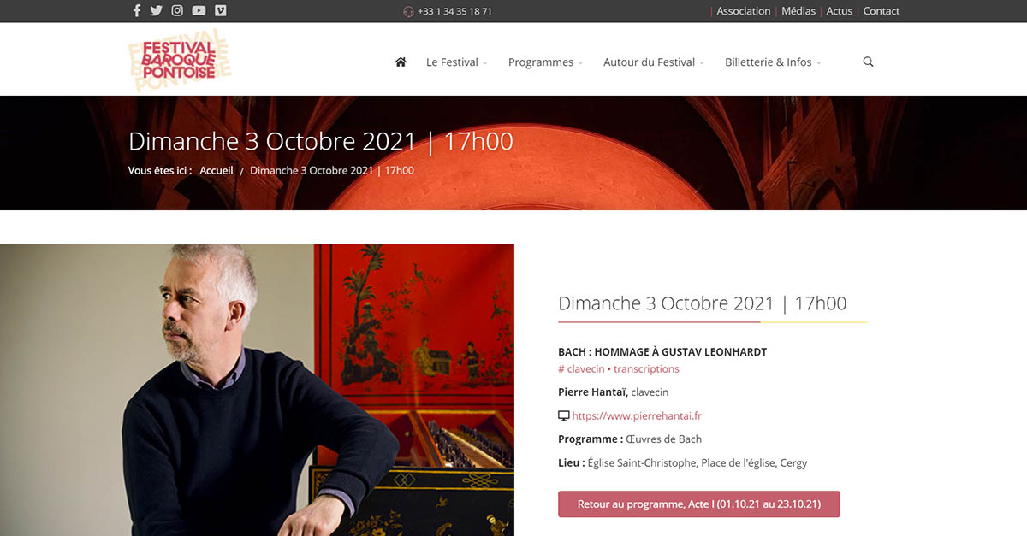Expand the Billetterie & Infos menu
This screenshot has height=536, width=1027.
(773, 62)
